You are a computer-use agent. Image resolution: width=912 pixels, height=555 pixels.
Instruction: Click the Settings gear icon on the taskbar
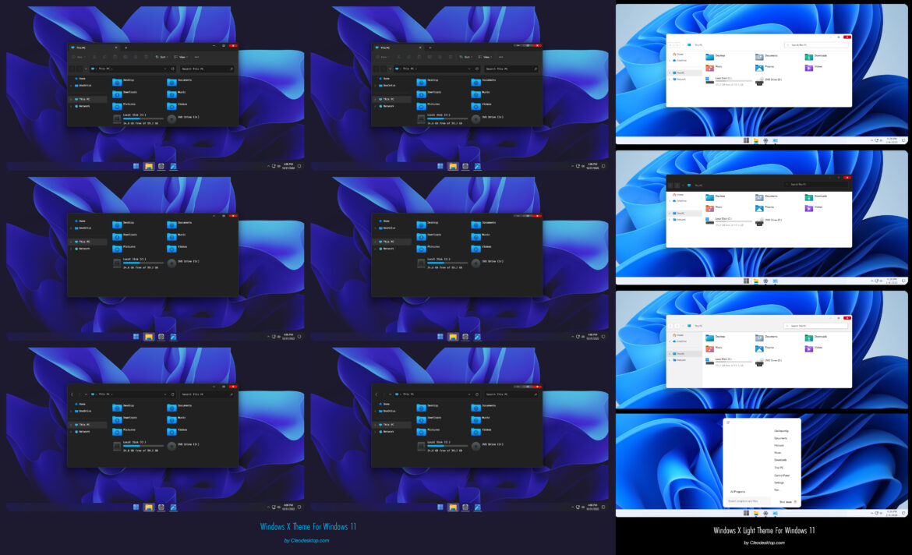pyautogui.click(x=765, y=513)
